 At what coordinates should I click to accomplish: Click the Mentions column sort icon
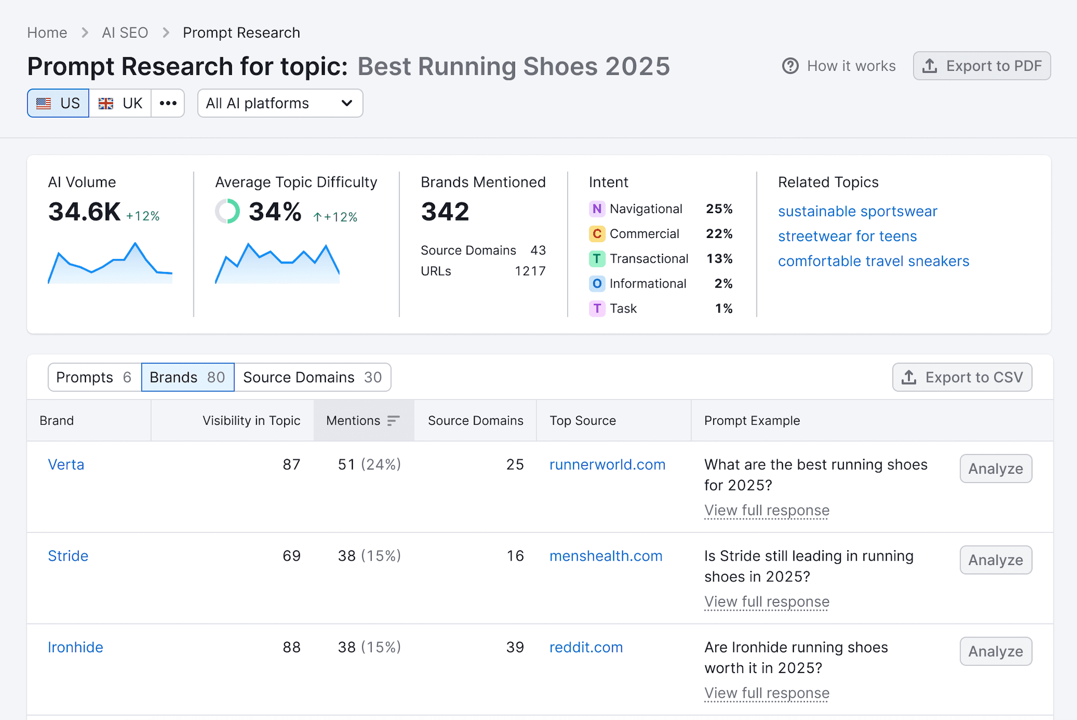[393, 420]
